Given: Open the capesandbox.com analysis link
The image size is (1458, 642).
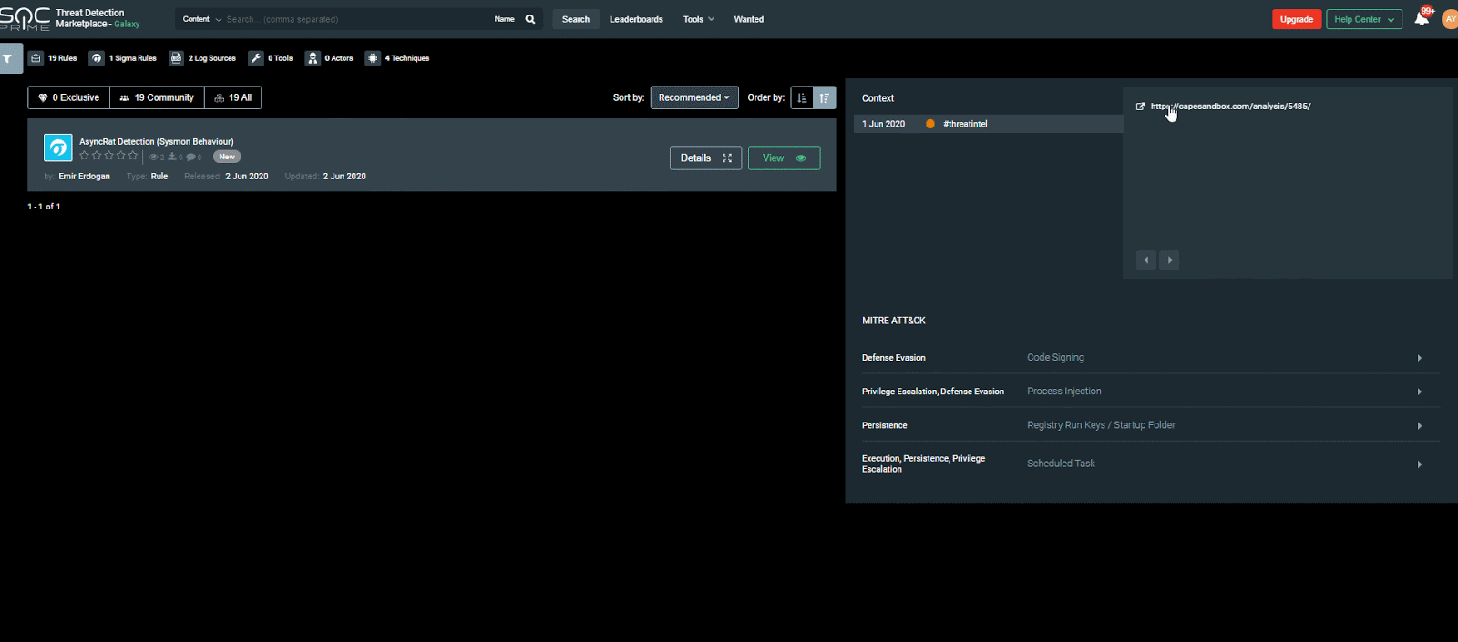Looking at the screenshot, I should pyautogui.click(x=1230, y=107).
